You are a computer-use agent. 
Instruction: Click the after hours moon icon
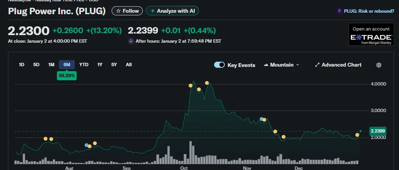pos(131,41)
